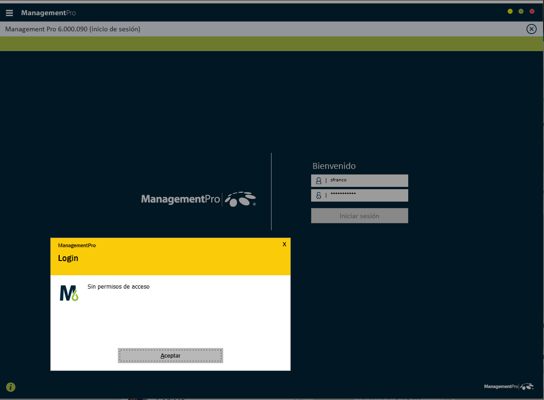544x400 pixels.
Task: Click the green window dot
Action: (521, 12)
